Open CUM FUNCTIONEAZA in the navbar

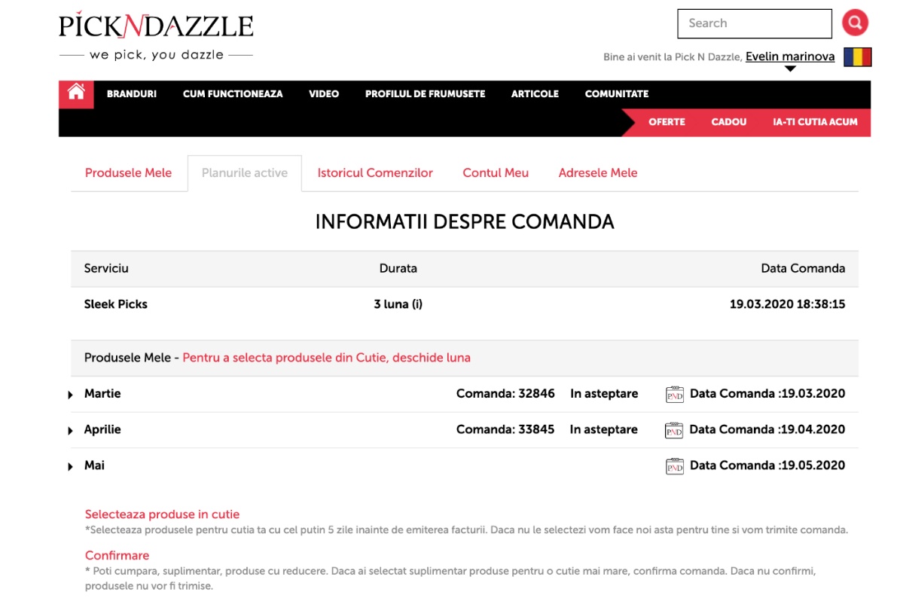tap(233, 94)
